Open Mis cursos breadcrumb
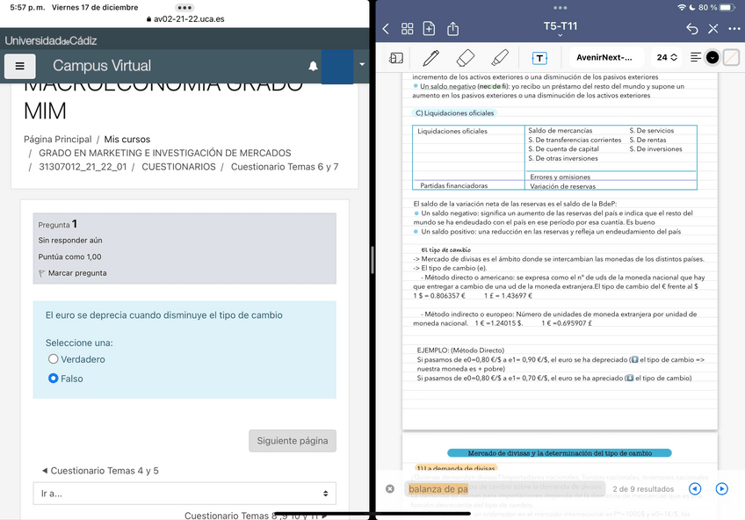Image resolution: width=745 pixels, height=520 pixels. (x=127, y=139)
